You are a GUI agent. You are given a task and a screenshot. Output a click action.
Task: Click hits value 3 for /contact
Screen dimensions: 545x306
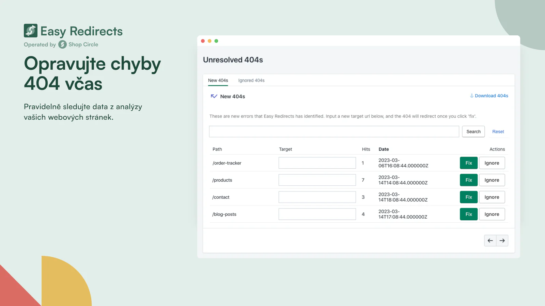click(363, 197)
